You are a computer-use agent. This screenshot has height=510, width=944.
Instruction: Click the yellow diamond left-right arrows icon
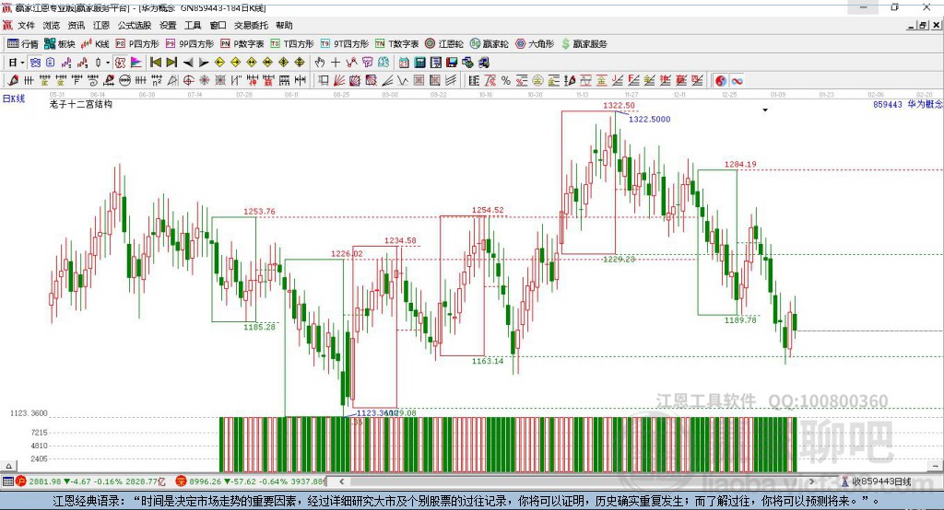252,63
